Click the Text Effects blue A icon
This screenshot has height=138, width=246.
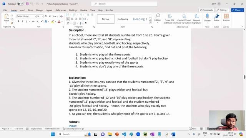point(46,21)
